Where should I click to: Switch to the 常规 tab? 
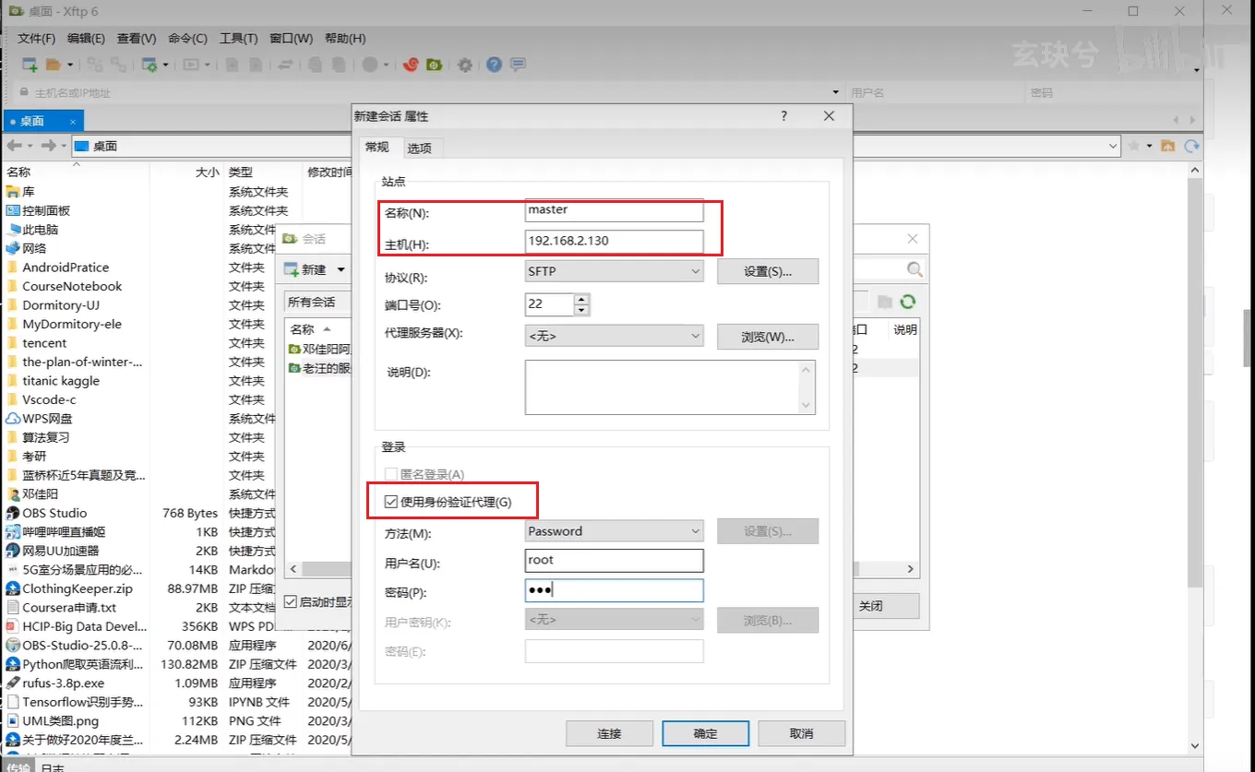(377, 147)
